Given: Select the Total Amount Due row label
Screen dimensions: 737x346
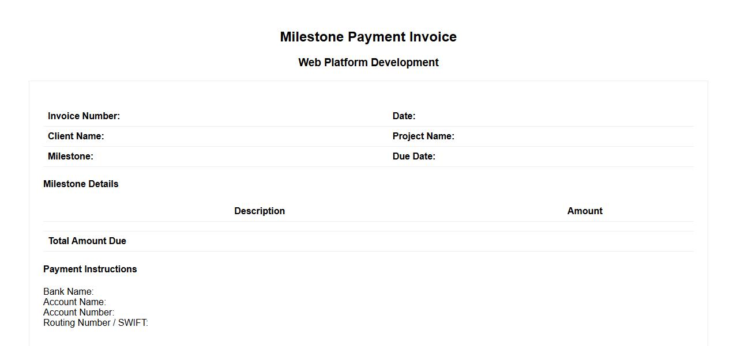Looking at the screenshot, I should coord(87,241).
